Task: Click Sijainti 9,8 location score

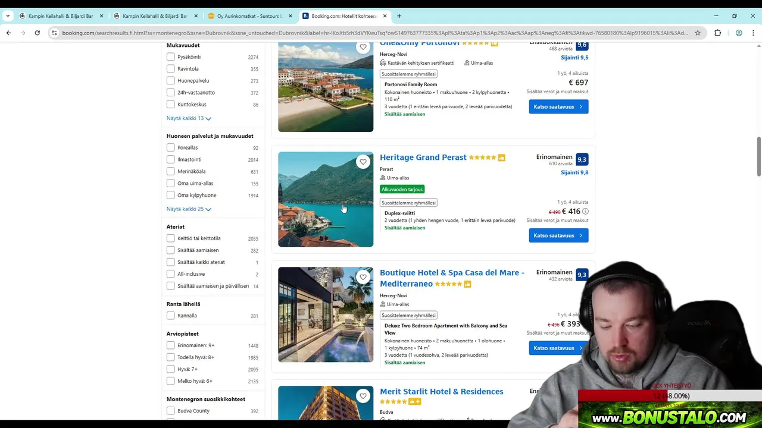Action: (574, 172)
